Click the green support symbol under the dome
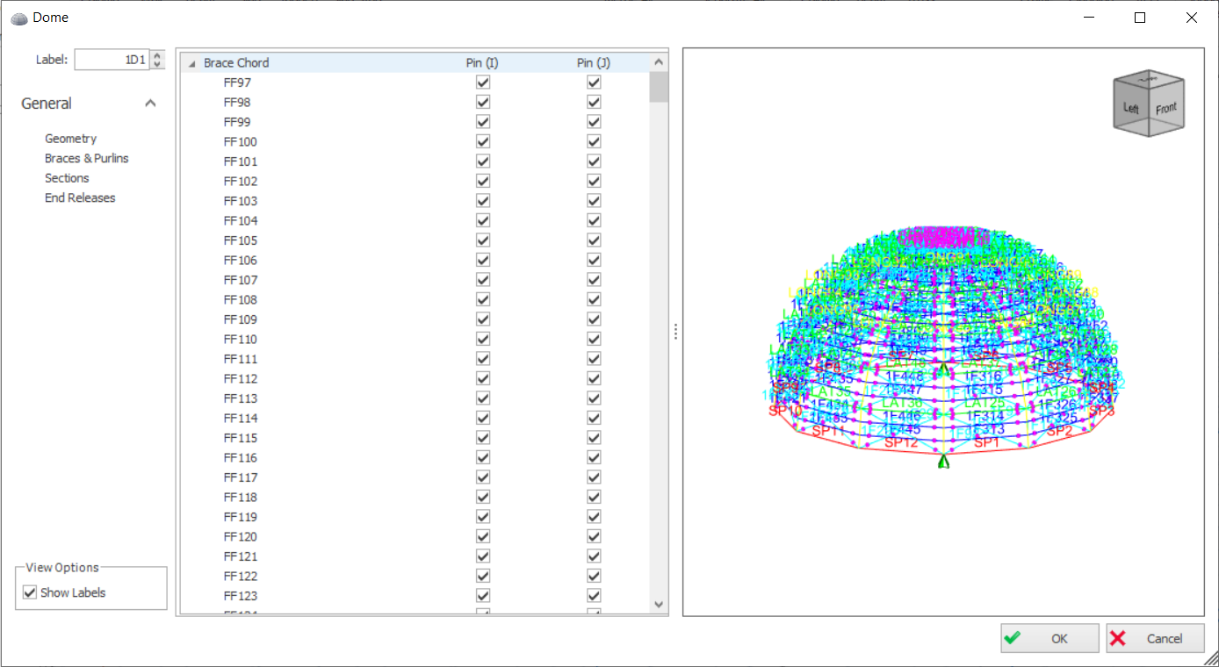This screenshot has width=1219, height=667. click(944, 462)
